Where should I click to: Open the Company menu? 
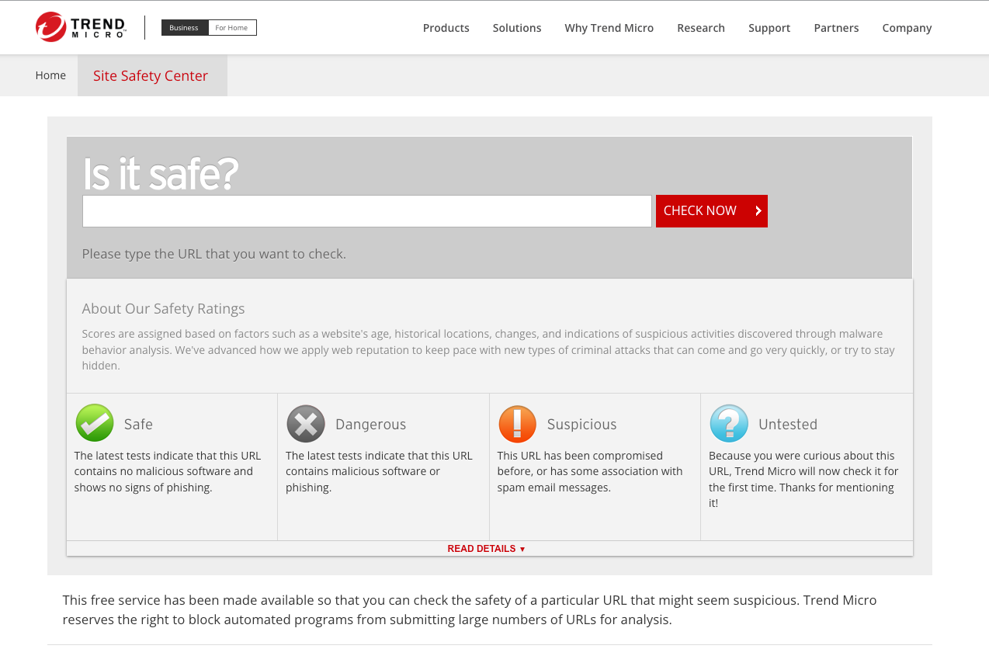click(x=907, y=28)
